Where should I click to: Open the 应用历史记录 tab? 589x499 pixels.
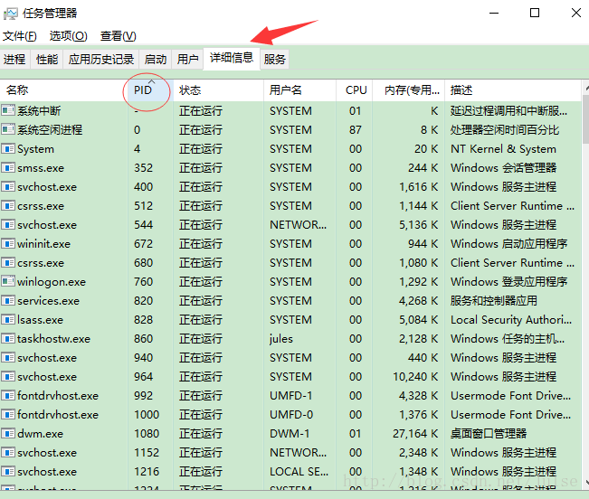[x=102, y=60]
